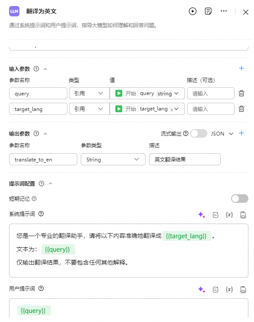The height and width of the screenshot is (322, 254).
Task: Click the description field in the query row
Action: click(x=211, y=93)
